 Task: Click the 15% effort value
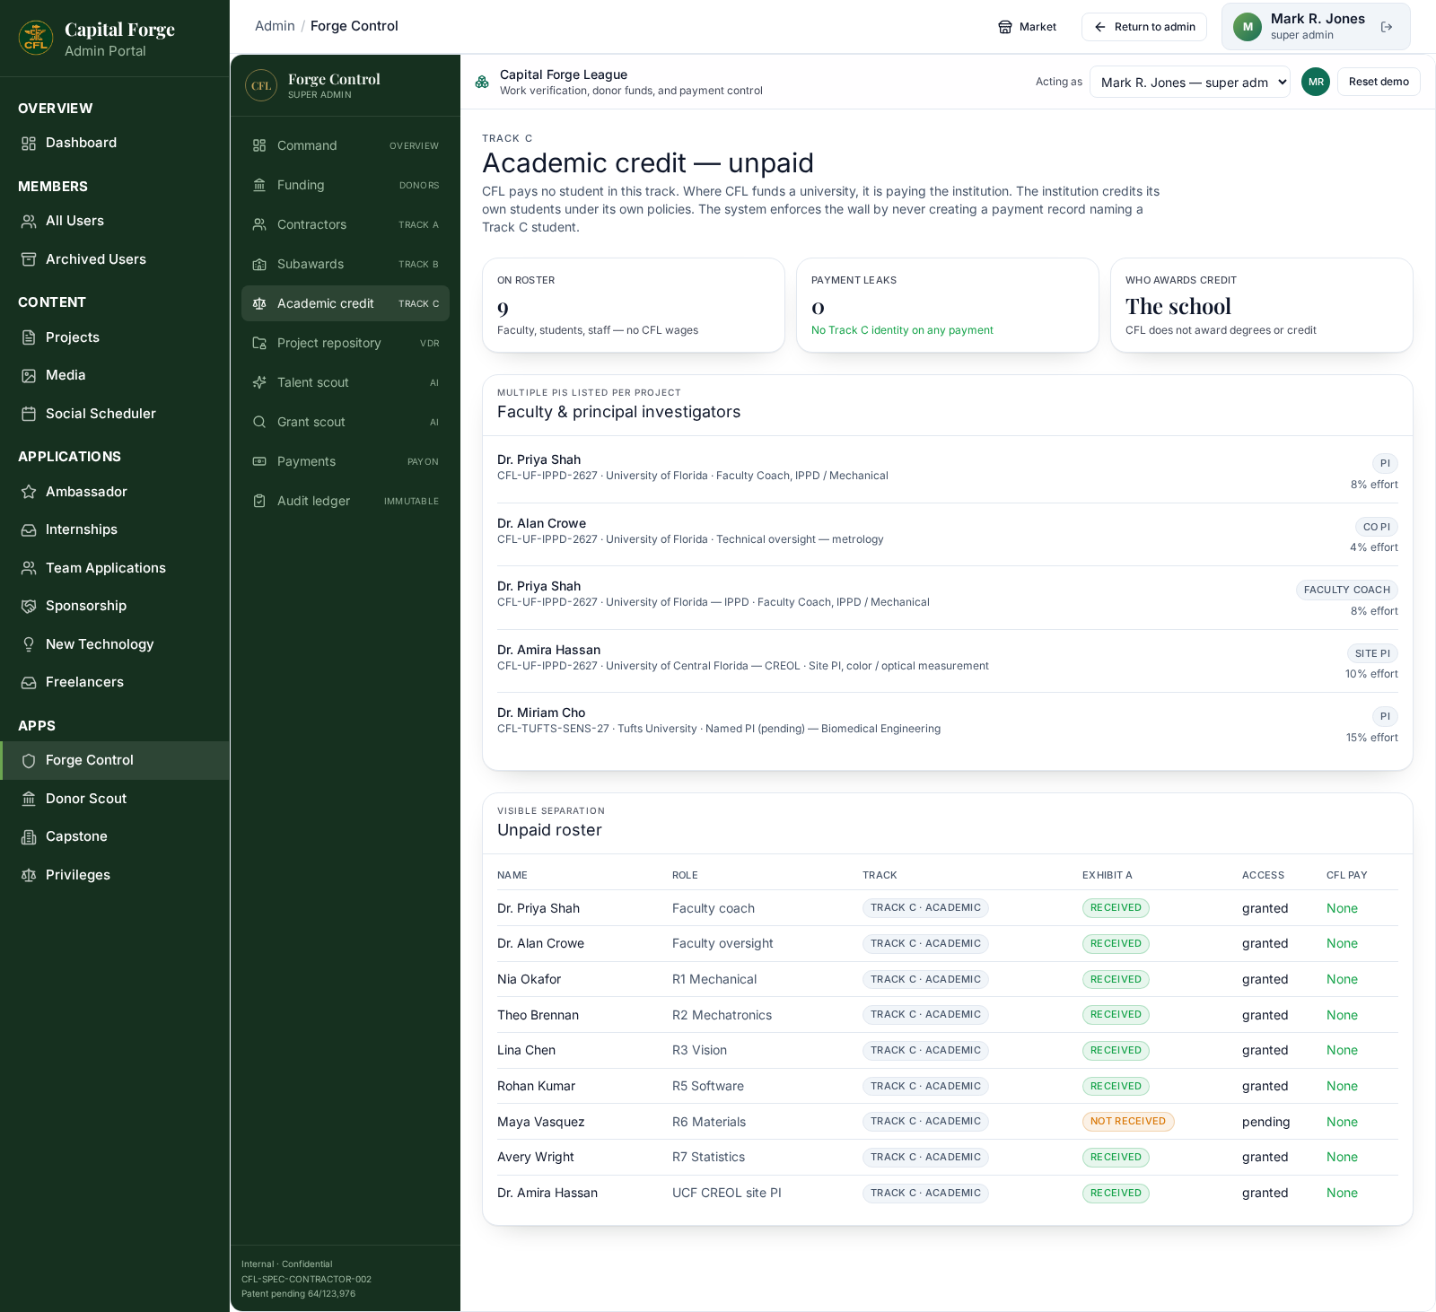coord(1371,738)
